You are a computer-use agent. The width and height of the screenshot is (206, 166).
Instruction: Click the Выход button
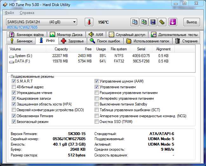pyautogui.click(x=191, y=22)
